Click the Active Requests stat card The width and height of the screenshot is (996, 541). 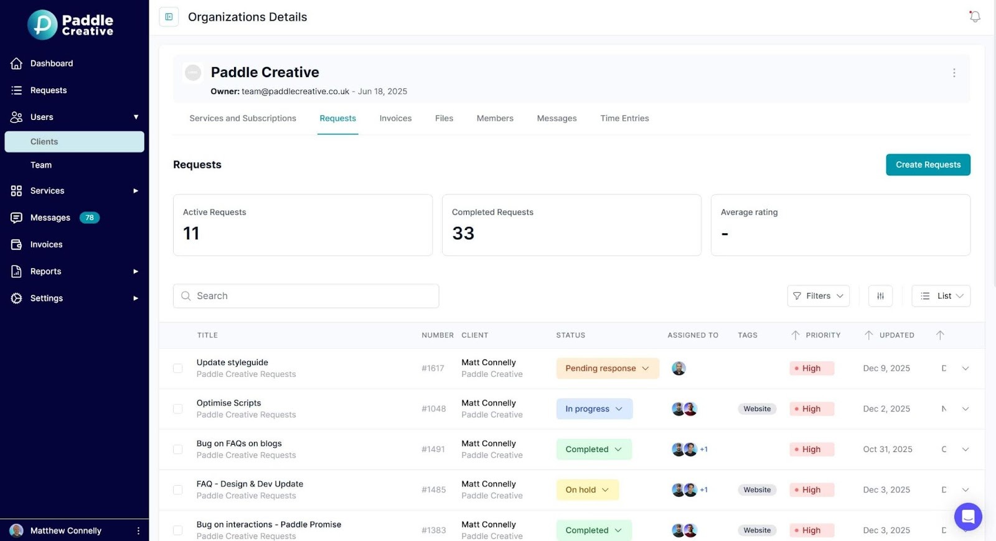click(303, 225)
